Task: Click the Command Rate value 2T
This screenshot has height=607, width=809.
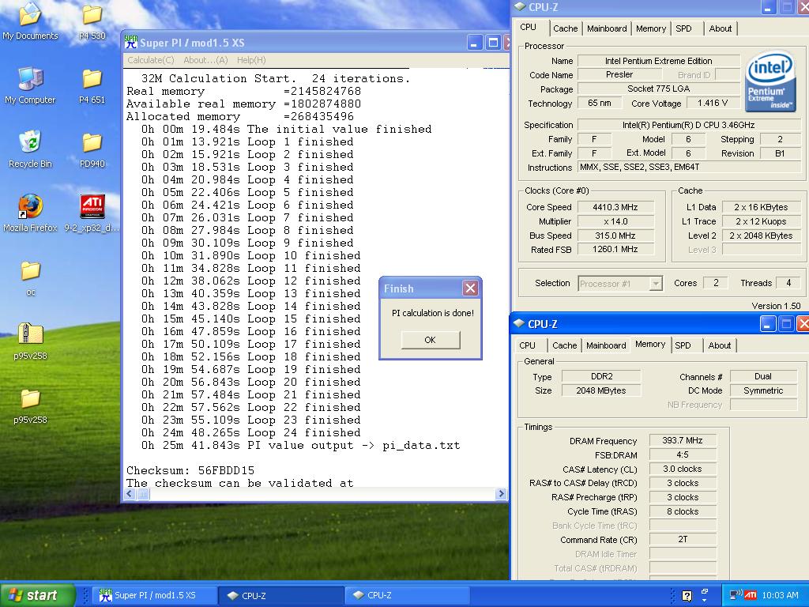Action: (683, 539)
